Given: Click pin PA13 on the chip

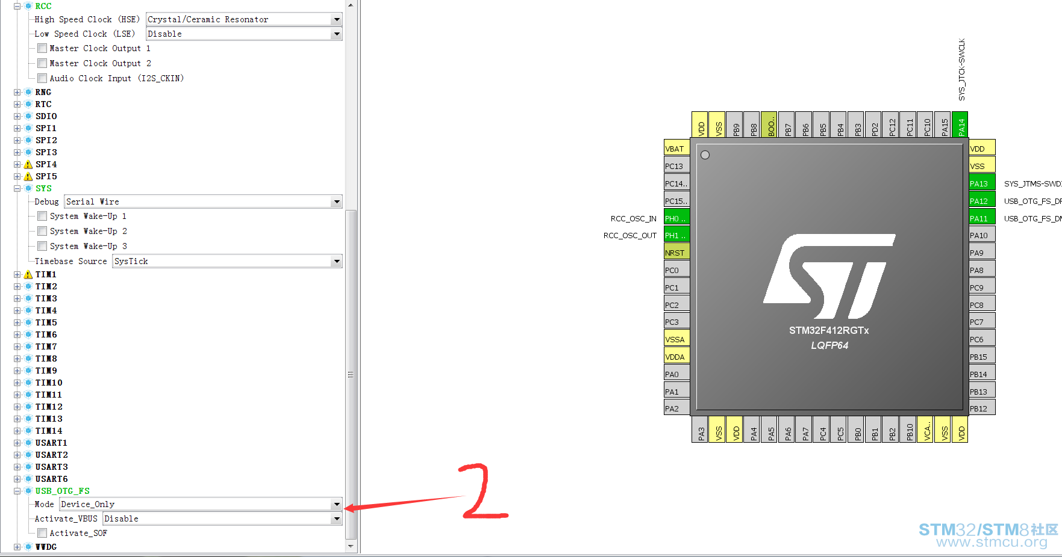Looking at the screenshot, I should (982, 183).
